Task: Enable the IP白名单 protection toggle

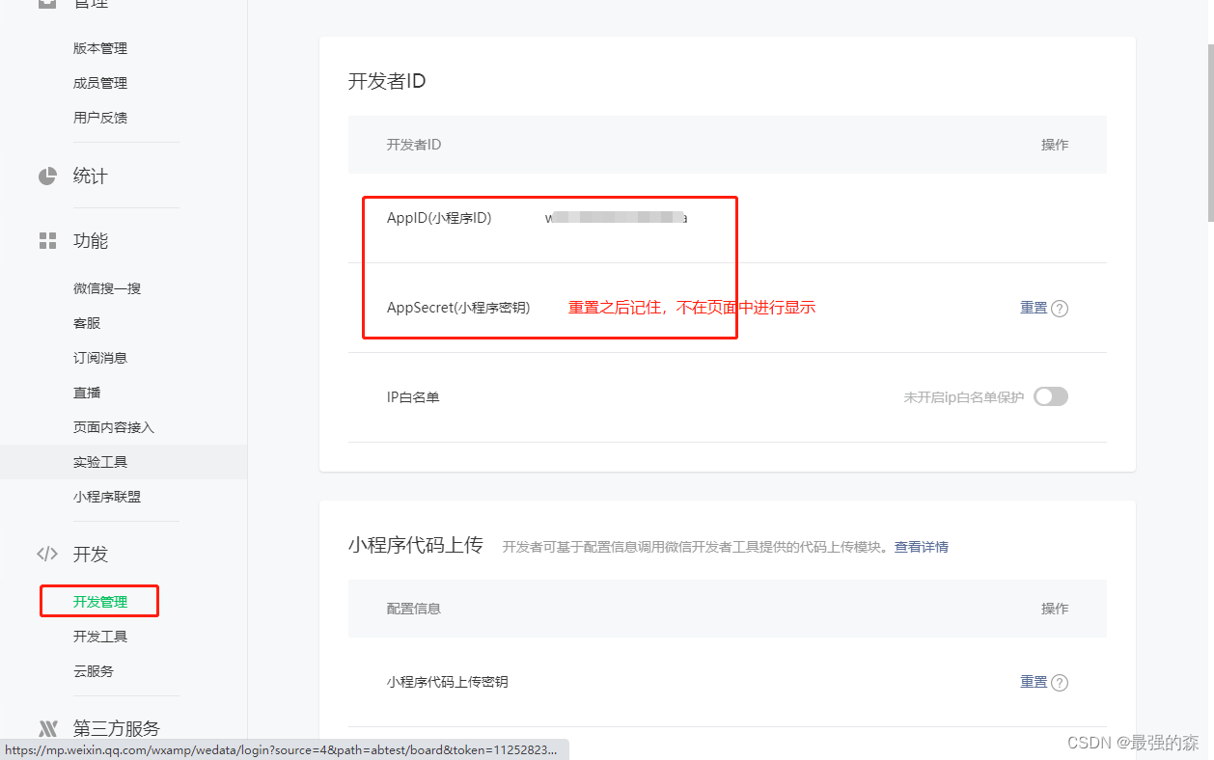Action: point(1051,395)
